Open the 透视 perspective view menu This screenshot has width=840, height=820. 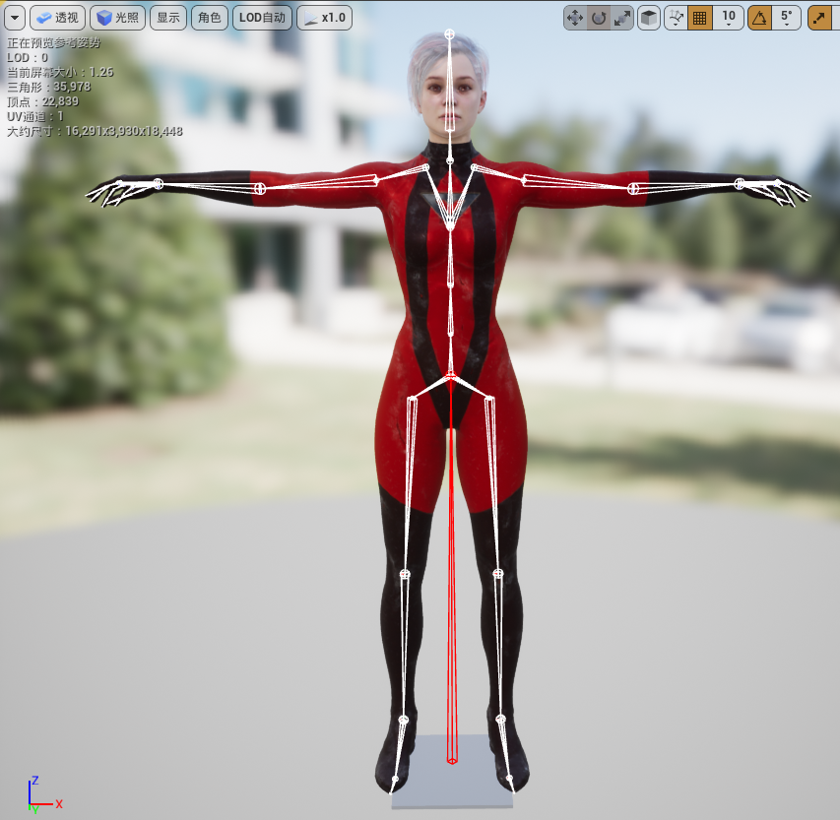pyautogui.click(x=57, y=18)
